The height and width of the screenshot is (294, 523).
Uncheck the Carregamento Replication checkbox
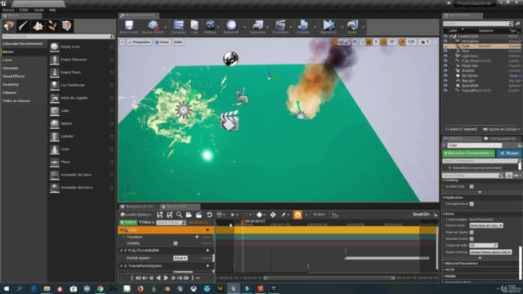tap(472, 203)
